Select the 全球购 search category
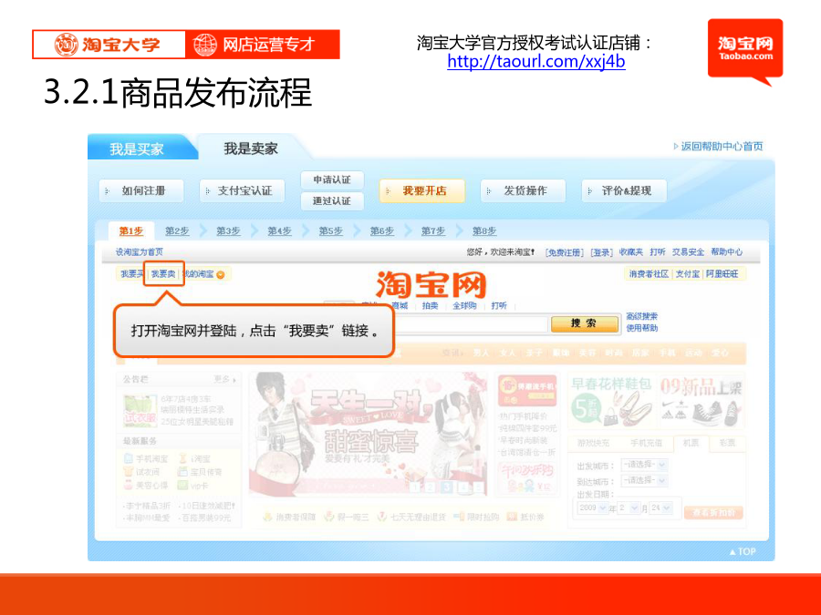Viewport: 821px width, 615px height. [464, 306]
